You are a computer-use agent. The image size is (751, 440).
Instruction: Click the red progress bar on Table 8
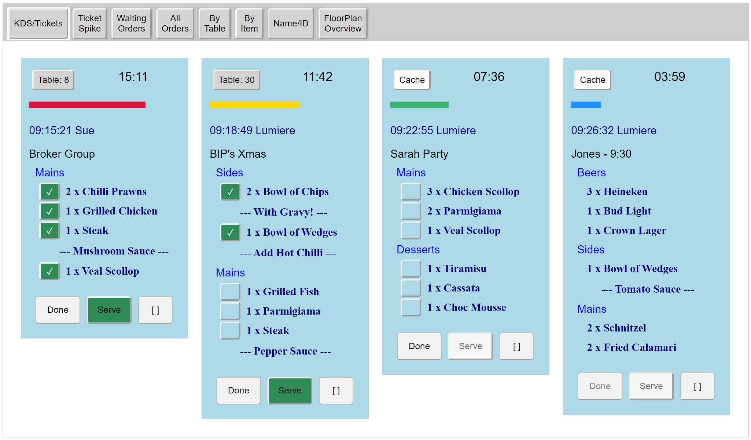pyautogui.click(x=87, y=105)
